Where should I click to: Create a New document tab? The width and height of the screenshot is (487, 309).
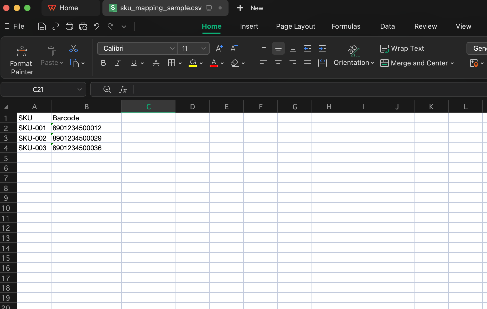click(x=249, y=8)
